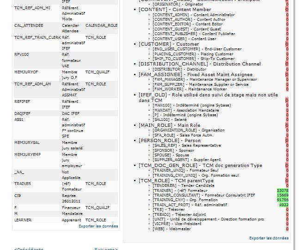Select TCM_REF_ADM_MI table cell
The height and width of the screenshot is (250, 307).
pos(32,8)
